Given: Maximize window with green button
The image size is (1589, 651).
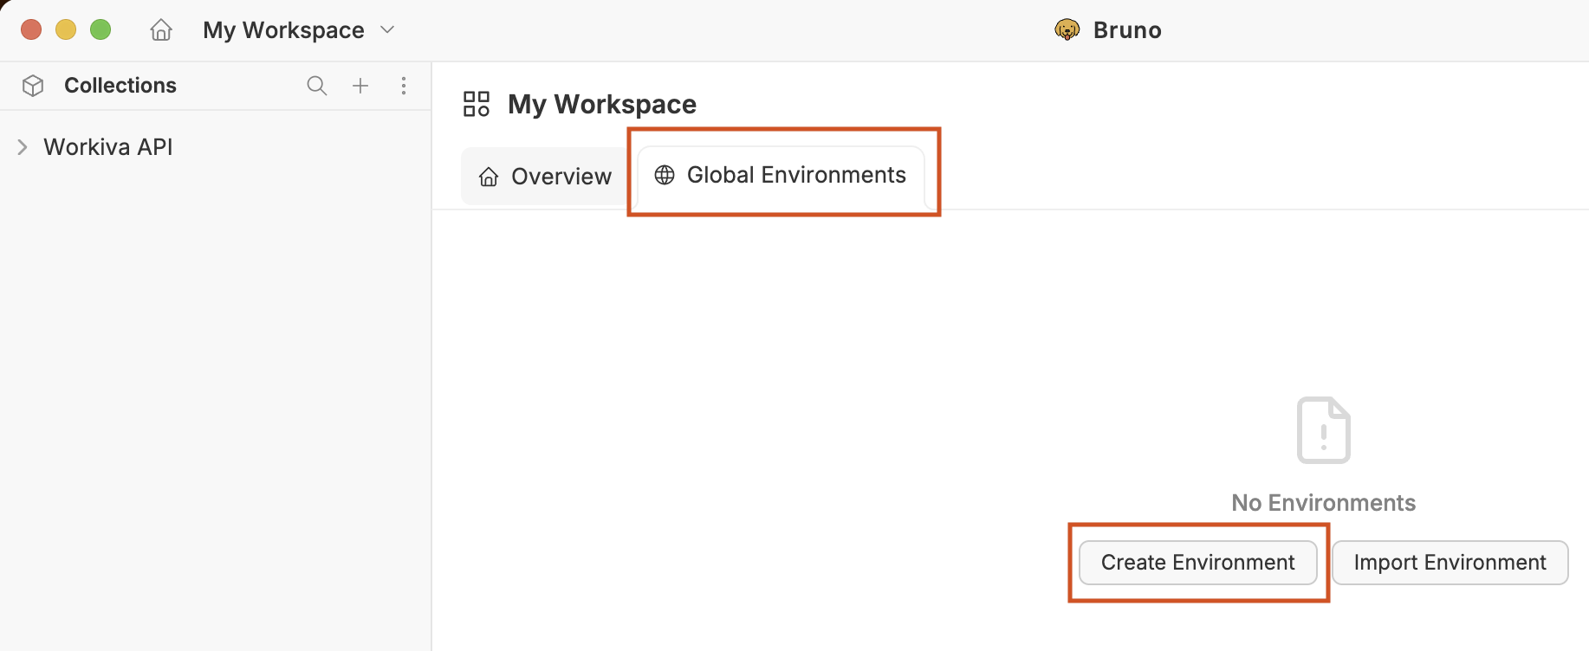Looking at the screenshot, I should tap(101, 29).
